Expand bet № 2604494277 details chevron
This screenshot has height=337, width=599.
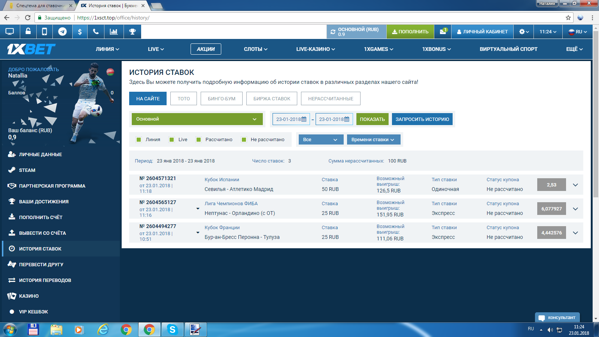point(575,233)
